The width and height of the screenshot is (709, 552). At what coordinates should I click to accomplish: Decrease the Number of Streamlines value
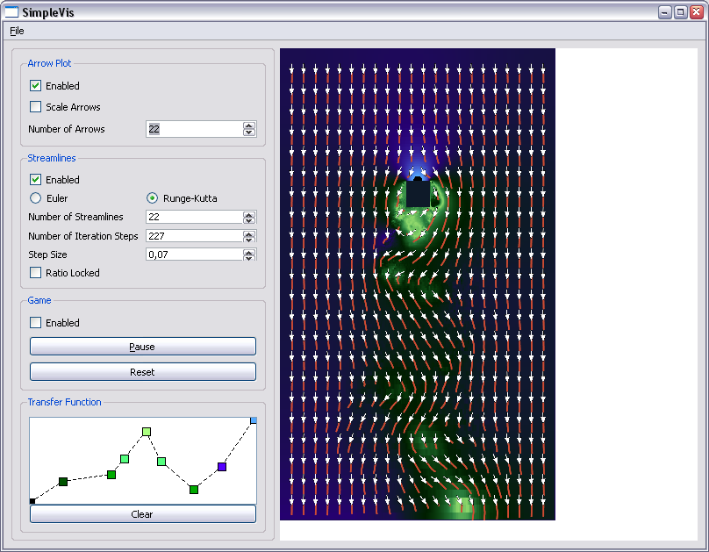(x=249, y=220)
